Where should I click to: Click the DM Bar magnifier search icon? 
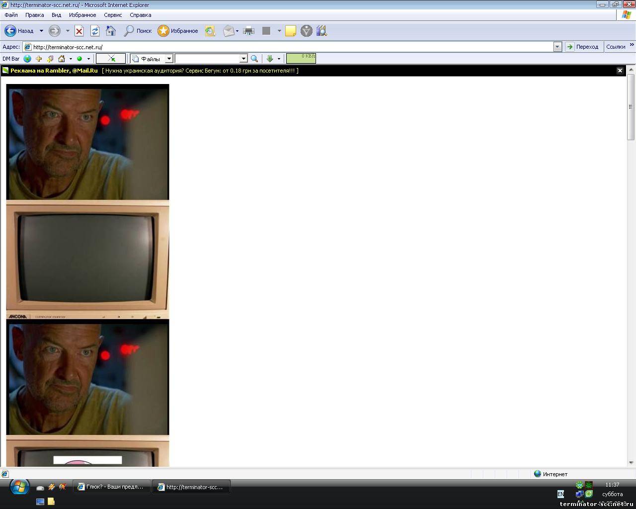click(254, 59)
